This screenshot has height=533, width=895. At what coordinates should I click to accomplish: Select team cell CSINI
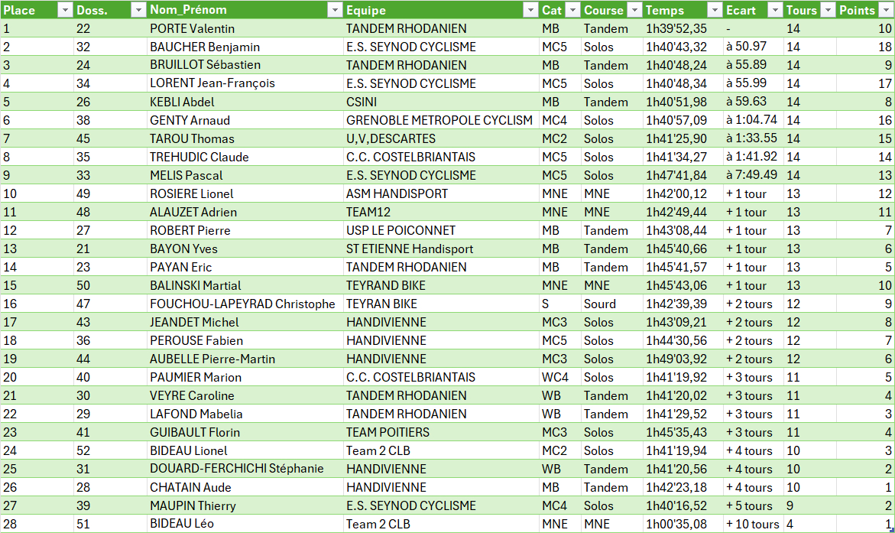[441, 102]
